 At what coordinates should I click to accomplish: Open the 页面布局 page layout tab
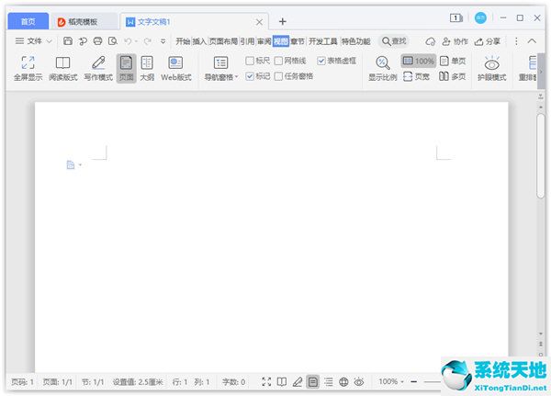coord(223,41)
